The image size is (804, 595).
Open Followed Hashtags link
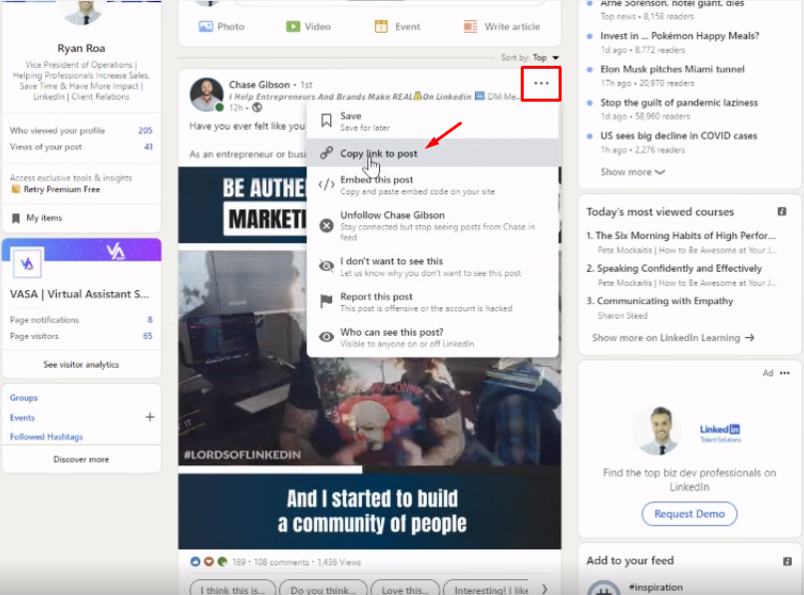pos(46,437)
